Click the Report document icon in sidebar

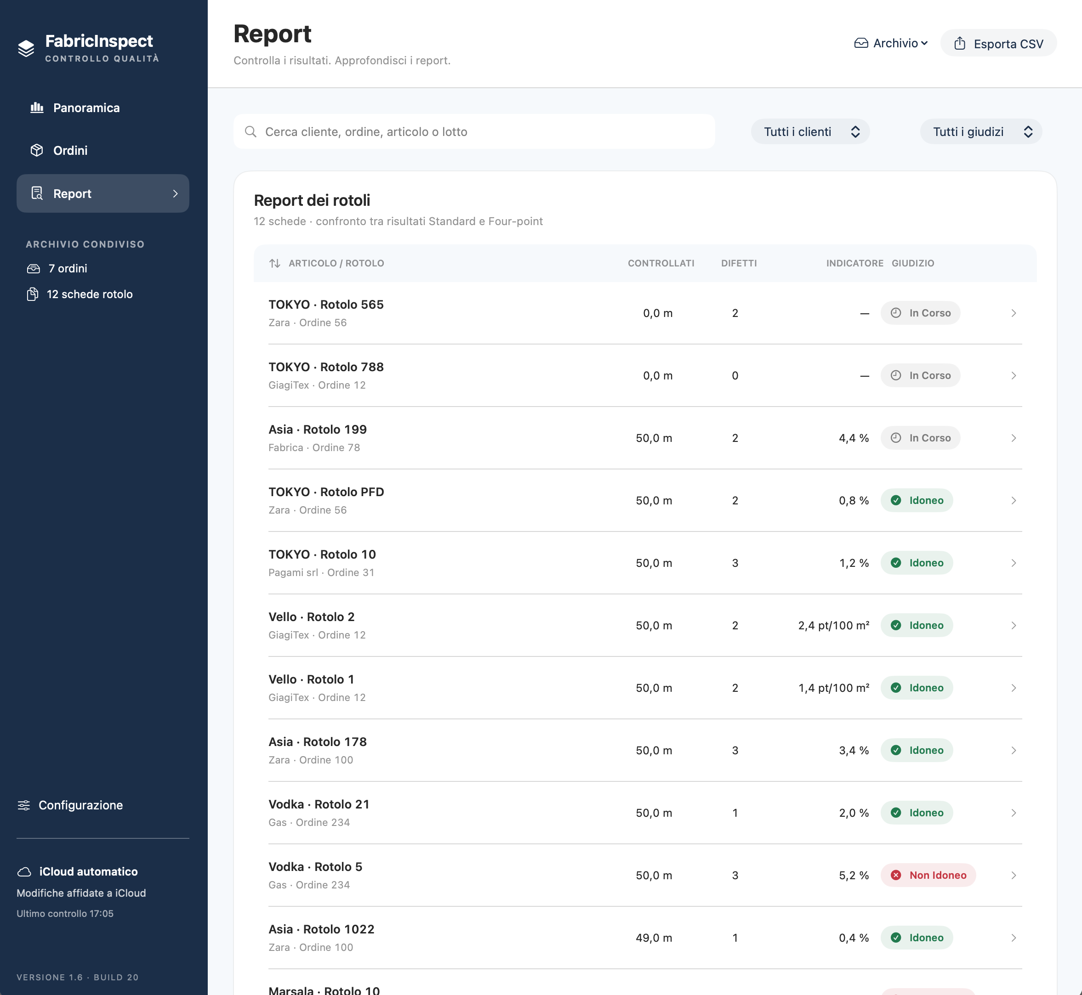tap(37, 193)
